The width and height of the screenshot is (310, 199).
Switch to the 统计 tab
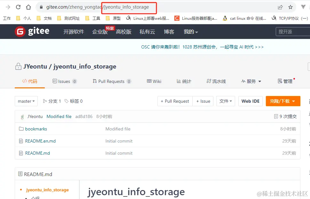184,81
